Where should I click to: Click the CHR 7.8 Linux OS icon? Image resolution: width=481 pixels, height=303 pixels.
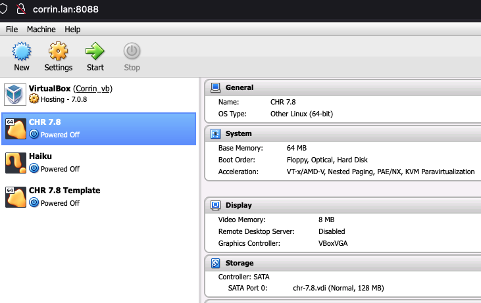(16, 129)
